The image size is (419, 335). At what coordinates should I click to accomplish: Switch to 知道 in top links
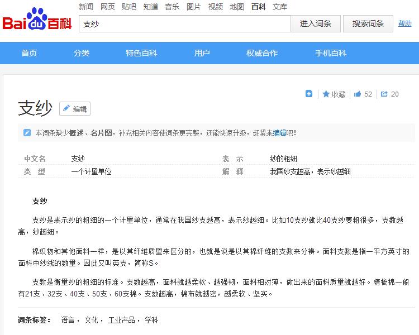click(x=150, y=7)
